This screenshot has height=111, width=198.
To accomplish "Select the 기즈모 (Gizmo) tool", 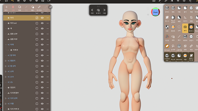I will (x=167, y=38).
